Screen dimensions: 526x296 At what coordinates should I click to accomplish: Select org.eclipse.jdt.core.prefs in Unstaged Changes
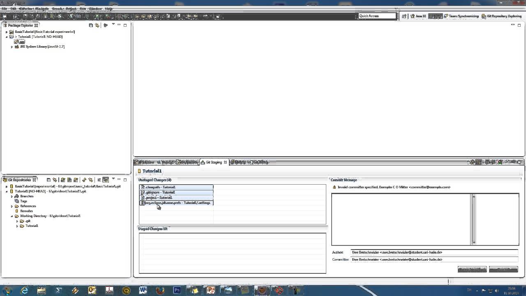[x=176, y=203]
